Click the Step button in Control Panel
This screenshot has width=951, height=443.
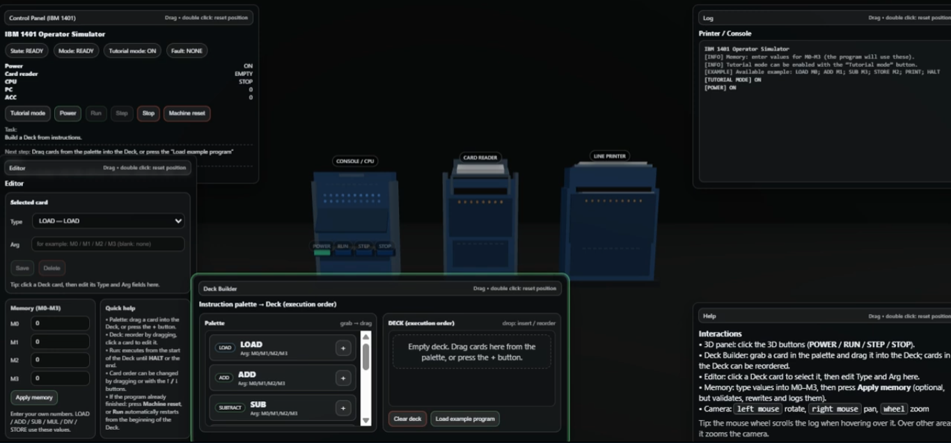pos(122,113)
